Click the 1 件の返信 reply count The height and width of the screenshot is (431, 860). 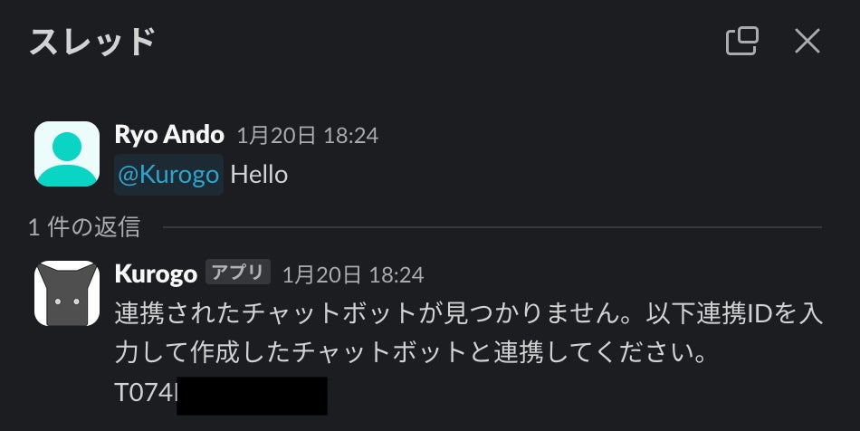tap(84, 226)
